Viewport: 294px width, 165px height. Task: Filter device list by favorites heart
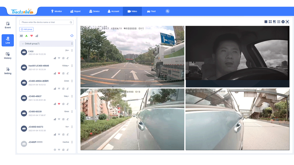32,36
